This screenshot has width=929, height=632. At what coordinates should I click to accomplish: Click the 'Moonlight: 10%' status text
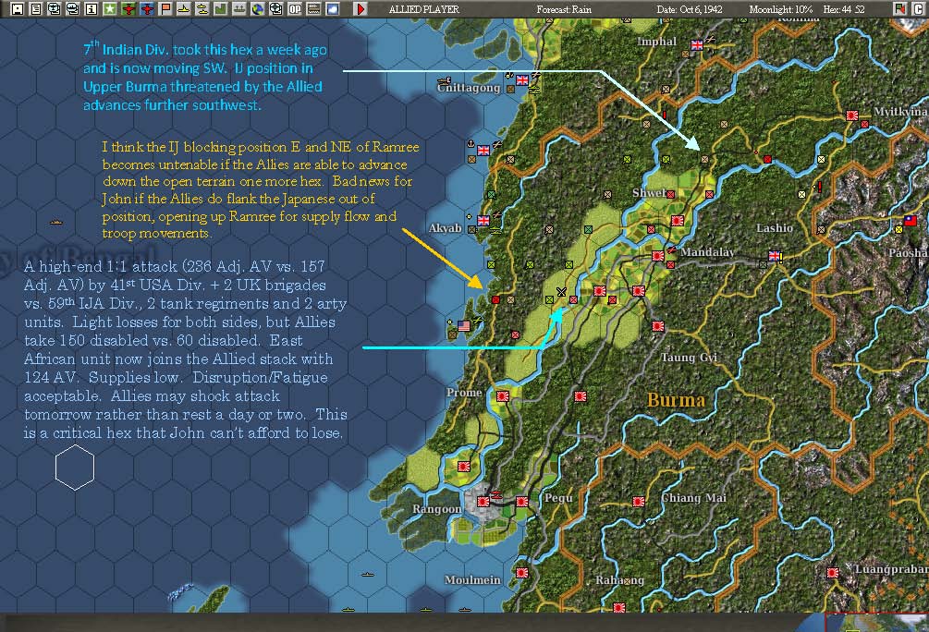pyautogui.click(x=781, y=9)
